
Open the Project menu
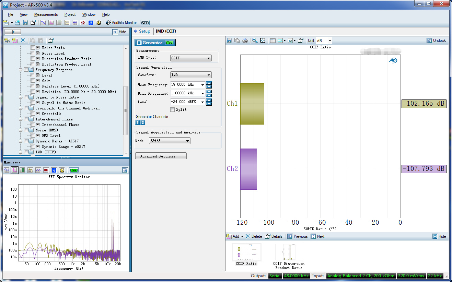pos(70,14)
